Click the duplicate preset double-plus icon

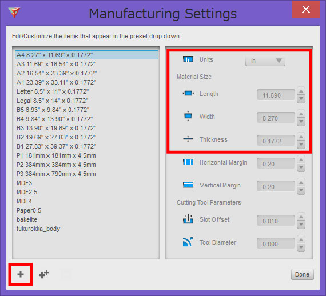coord(43,274)
